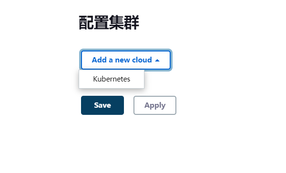This screenshot has width=286, height=173.
Task: Click the 配置集群 page heading
Action: coord(109,22)
